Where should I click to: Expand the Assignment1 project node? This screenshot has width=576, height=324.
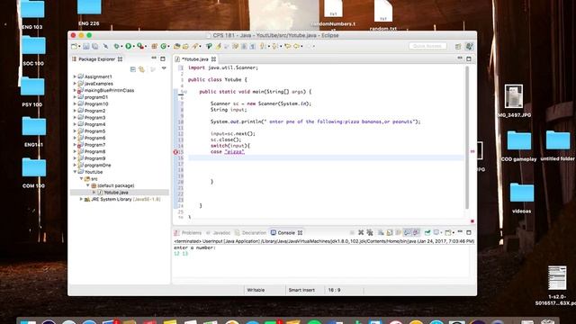coord(75,76)
